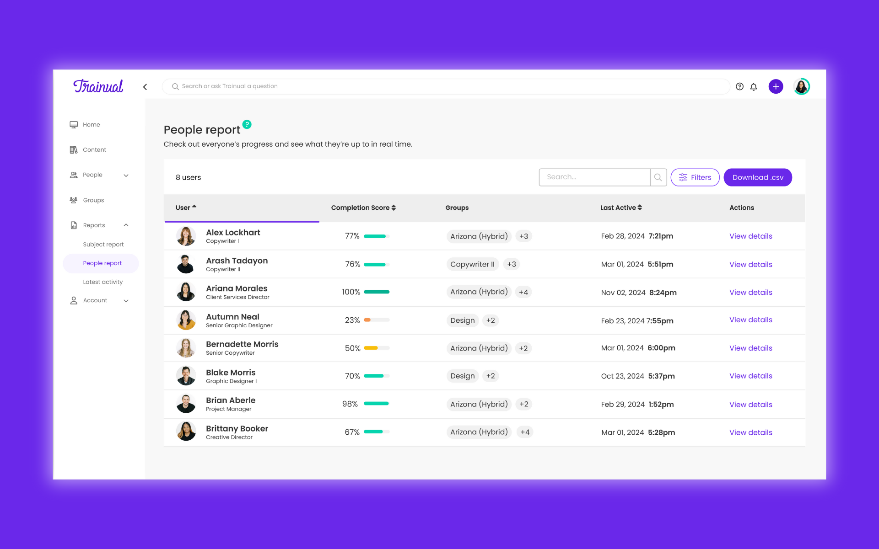The height and width of the screenshot is (549, 879).
Task: Sort the table by Completion Score
Action: 393,208
